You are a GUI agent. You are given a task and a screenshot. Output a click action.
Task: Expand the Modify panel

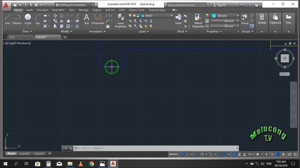[x=66, y=31]
